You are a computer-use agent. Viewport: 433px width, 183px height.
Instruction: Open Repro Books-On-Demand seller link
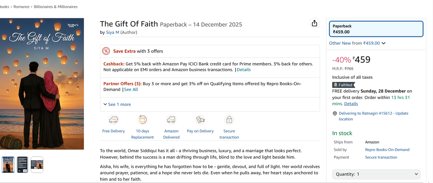387,150
